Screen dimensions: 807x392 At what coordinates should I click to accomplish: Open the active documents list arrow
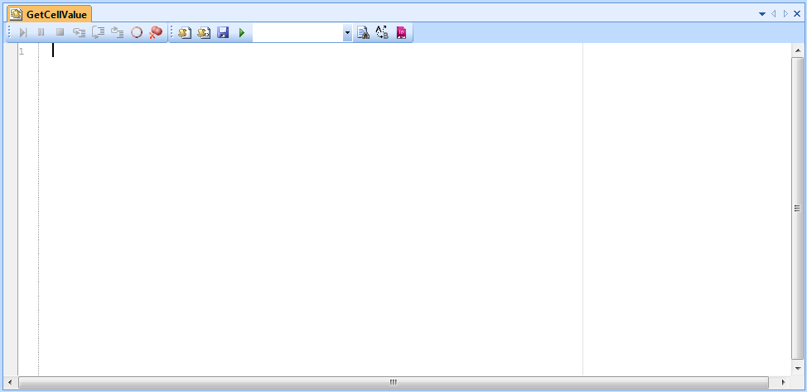762,14
